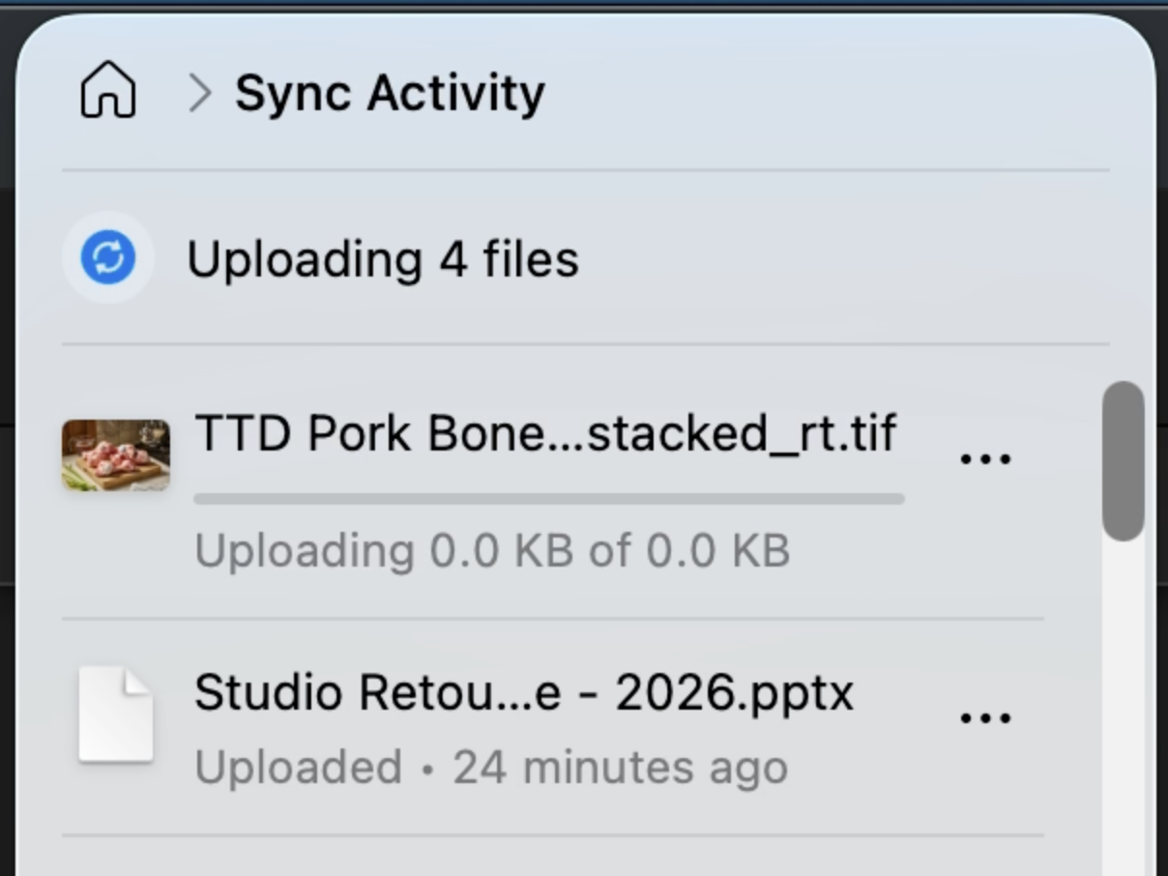Click the Uploading 0.0 KB of 0.0 KB text
This screenshot has height=876, width=1168.
click(492, 551)
